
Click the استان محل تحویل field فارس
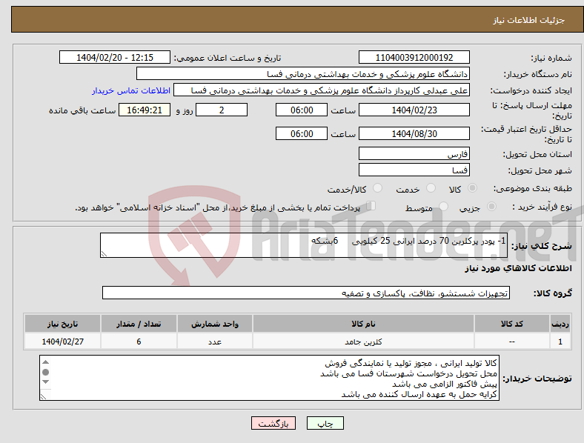click(x=414, y=154)
